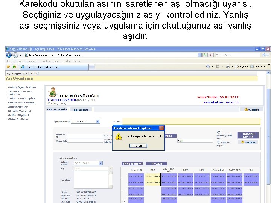Open Bebek/Çocuk Kartı in sidebar
This screenshot has width=271, height=203.
(22, 88)
